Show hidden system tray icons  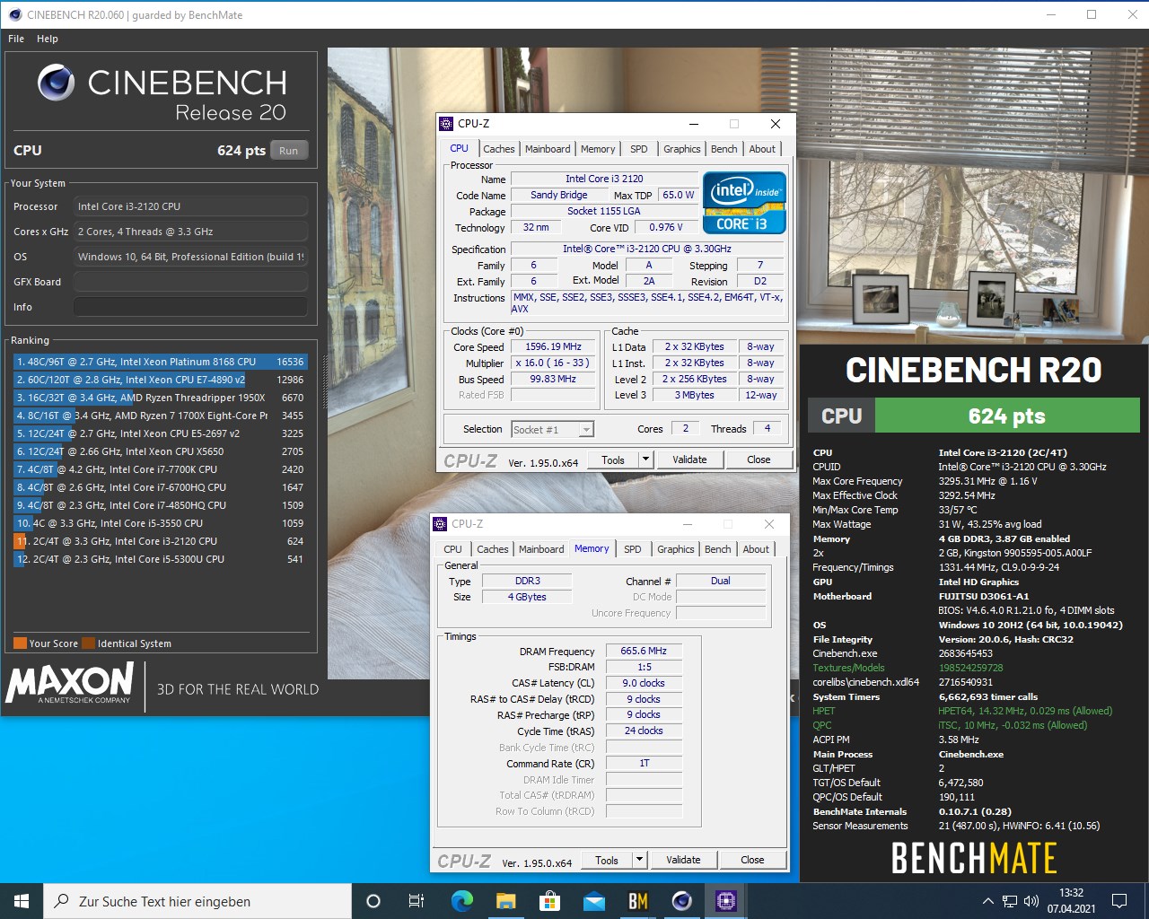point(988,901)
